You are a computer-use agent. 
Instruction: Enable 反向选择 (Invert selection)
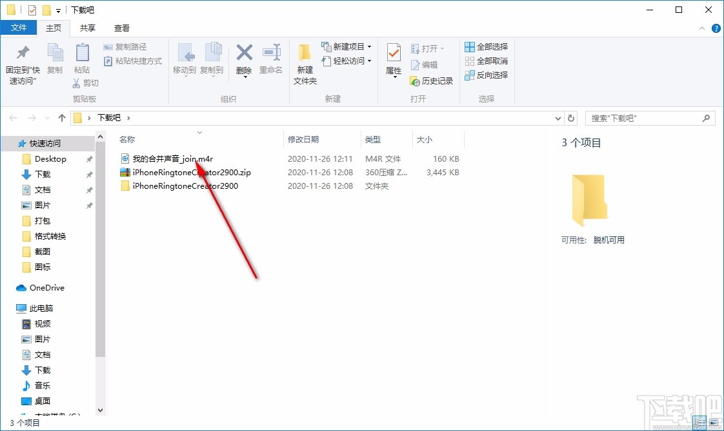click(485, 75)
